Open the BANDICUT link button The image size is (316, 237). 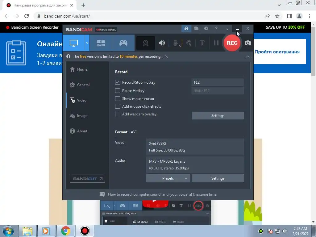pos(87,179)
